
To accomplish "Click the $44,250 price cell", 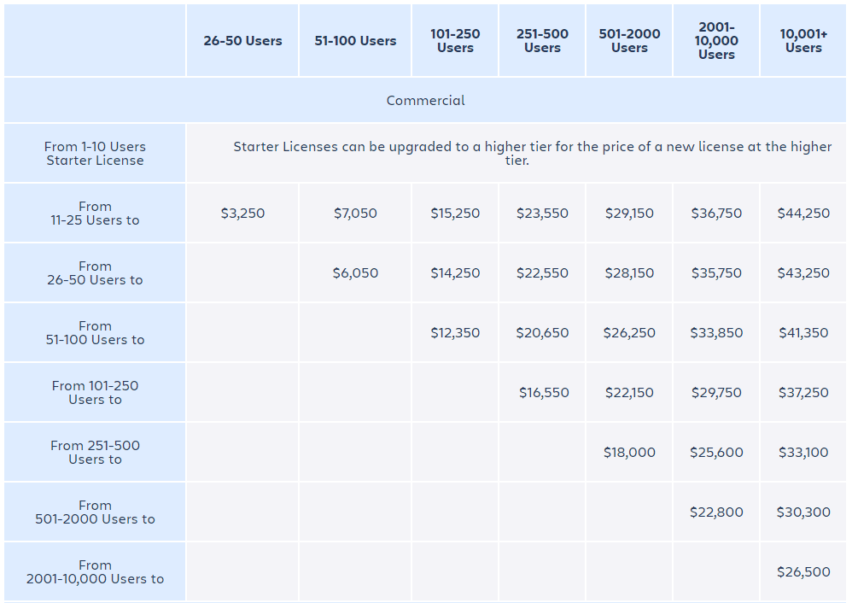I will 803,214.
